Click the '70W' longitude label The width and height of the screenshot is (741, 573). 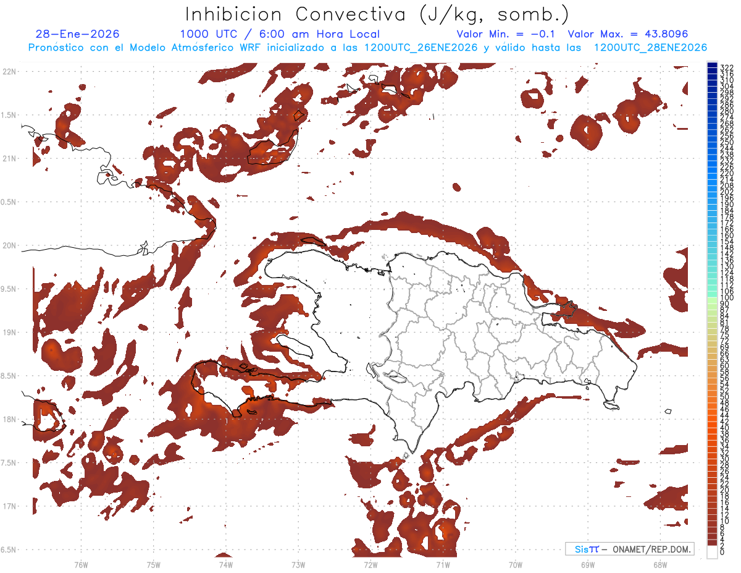(x=516, y=564)
